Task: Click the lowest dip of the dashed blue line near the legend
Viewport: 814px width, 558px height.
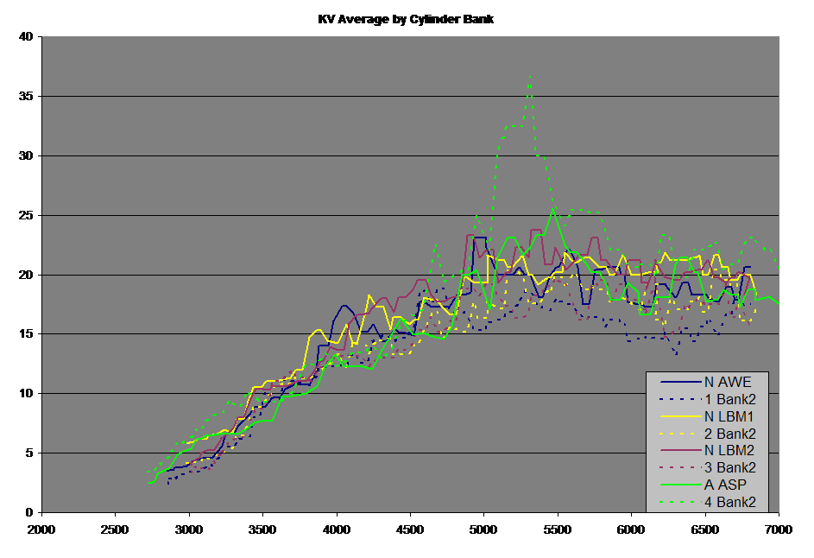Action: (x=677, y=354)
